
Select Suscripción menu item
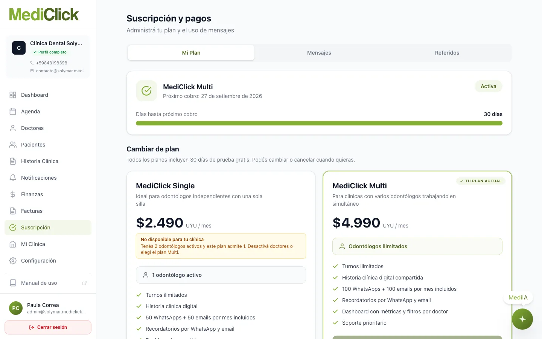(x=48, y=228)
